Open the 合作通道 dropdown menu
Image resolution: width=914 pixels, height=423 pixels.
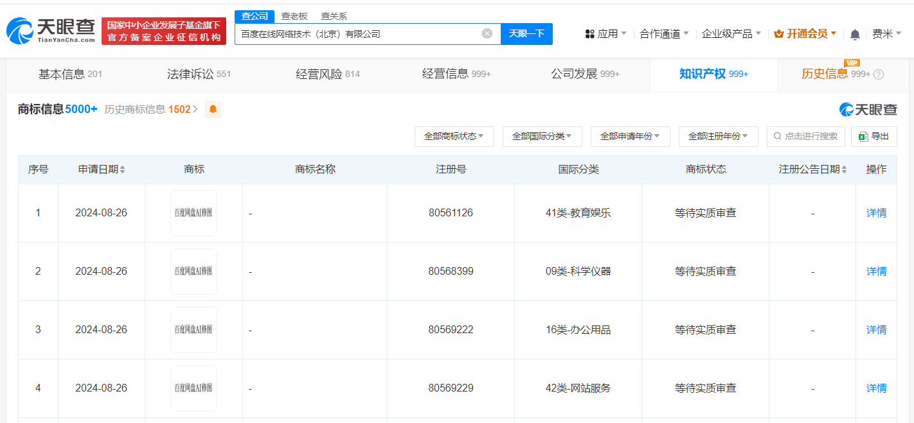tap(664, 34)
